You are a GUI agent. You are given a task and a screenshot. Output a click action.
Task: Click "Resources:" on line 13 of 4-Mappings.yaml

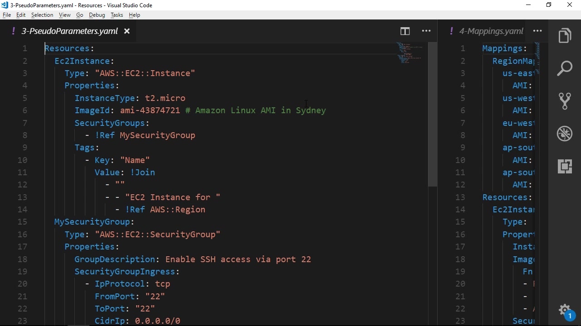coord(507,197)
